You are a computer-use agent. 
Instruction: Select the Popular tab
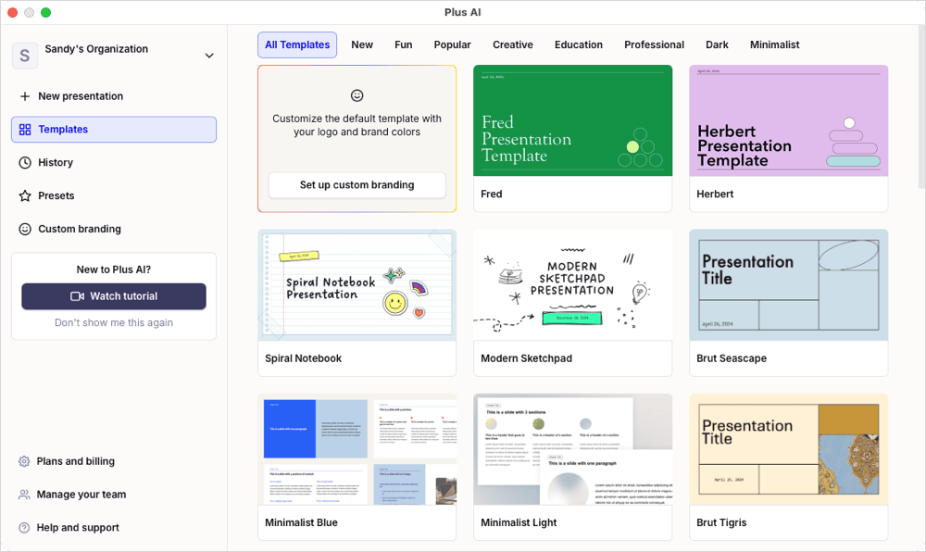coord(453,44)
